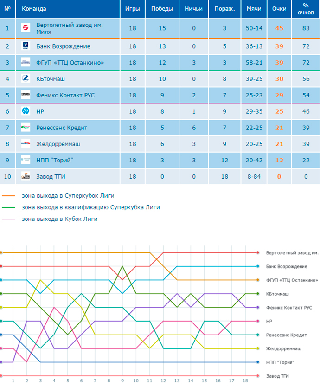The width and height of the screenshot is (320, 387).
Task: Click the 58-21 goals cell
Action: pyautogui.click(x=254, y=63)
